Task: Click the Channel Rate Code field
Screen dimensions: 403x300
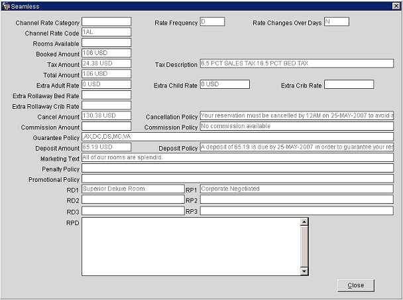Action: (106, 32)
